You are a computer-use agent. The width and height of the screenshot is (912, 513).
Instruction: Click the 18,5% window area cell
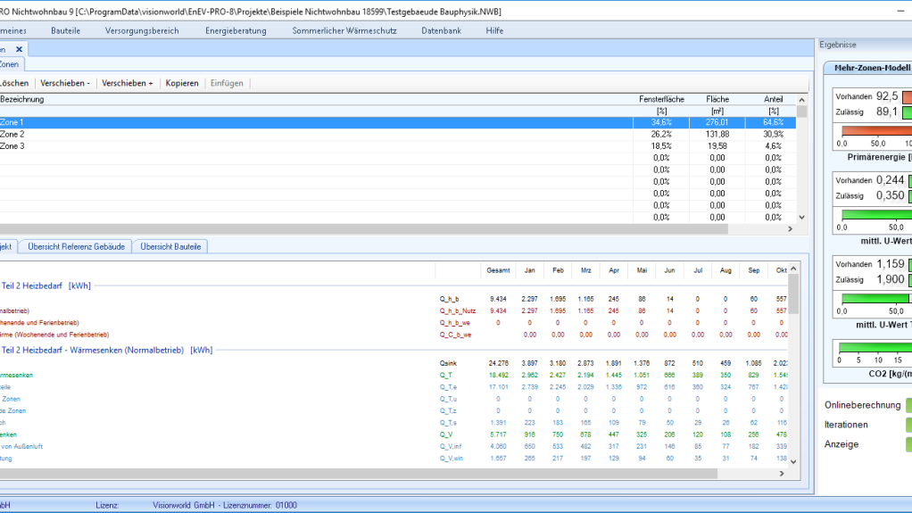pos(661,146)
